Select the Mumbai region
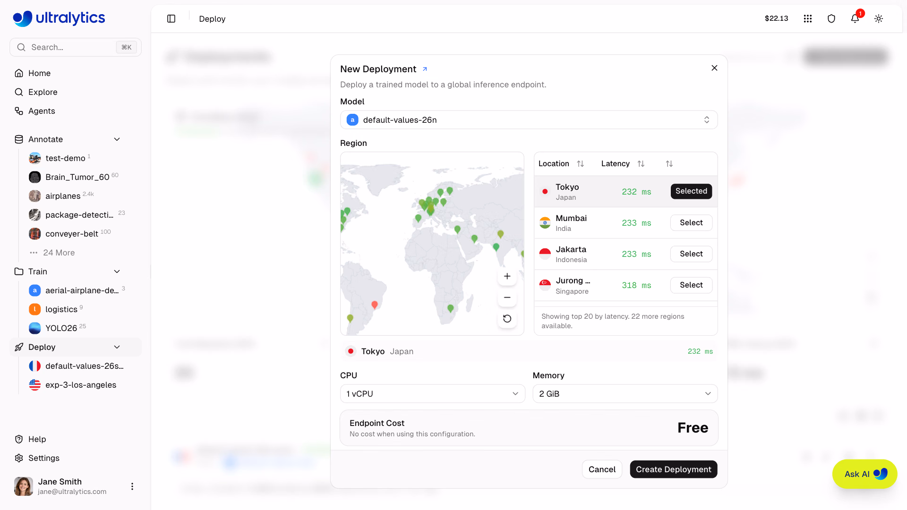907x510 pixels. pyautogui.click(x=691, y=223)
